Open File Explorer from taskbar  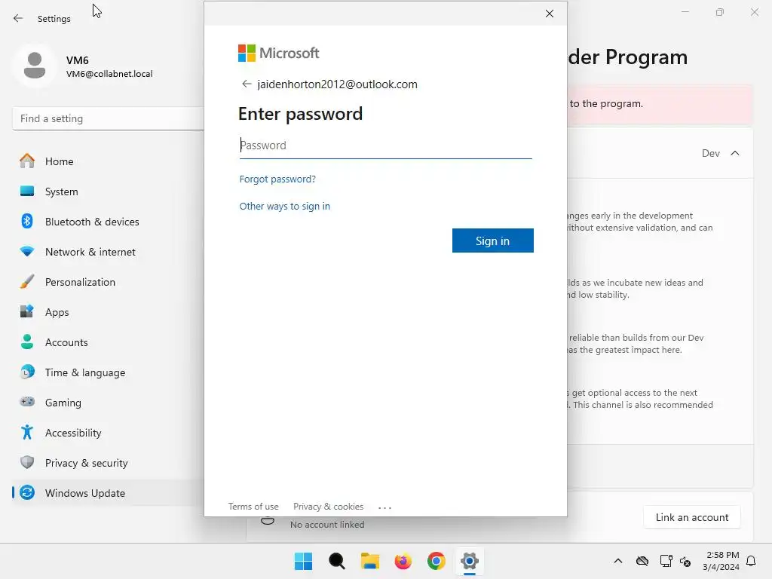369,561
